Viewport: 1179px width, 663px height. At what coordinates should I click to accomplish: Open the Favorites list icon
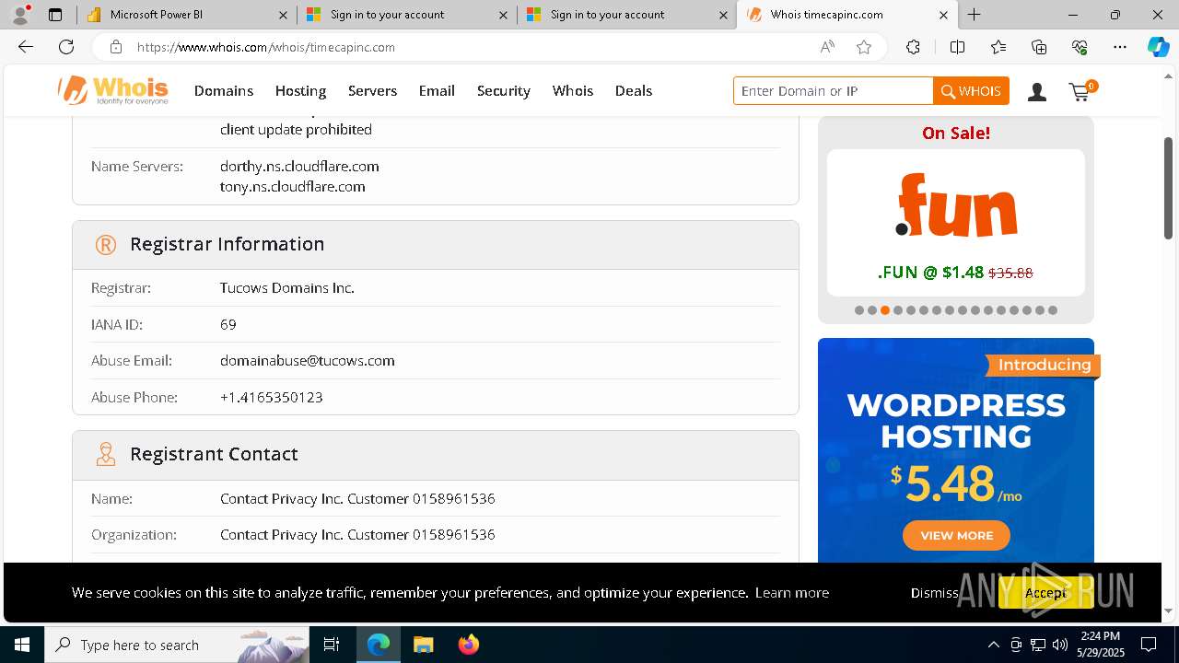998,47
